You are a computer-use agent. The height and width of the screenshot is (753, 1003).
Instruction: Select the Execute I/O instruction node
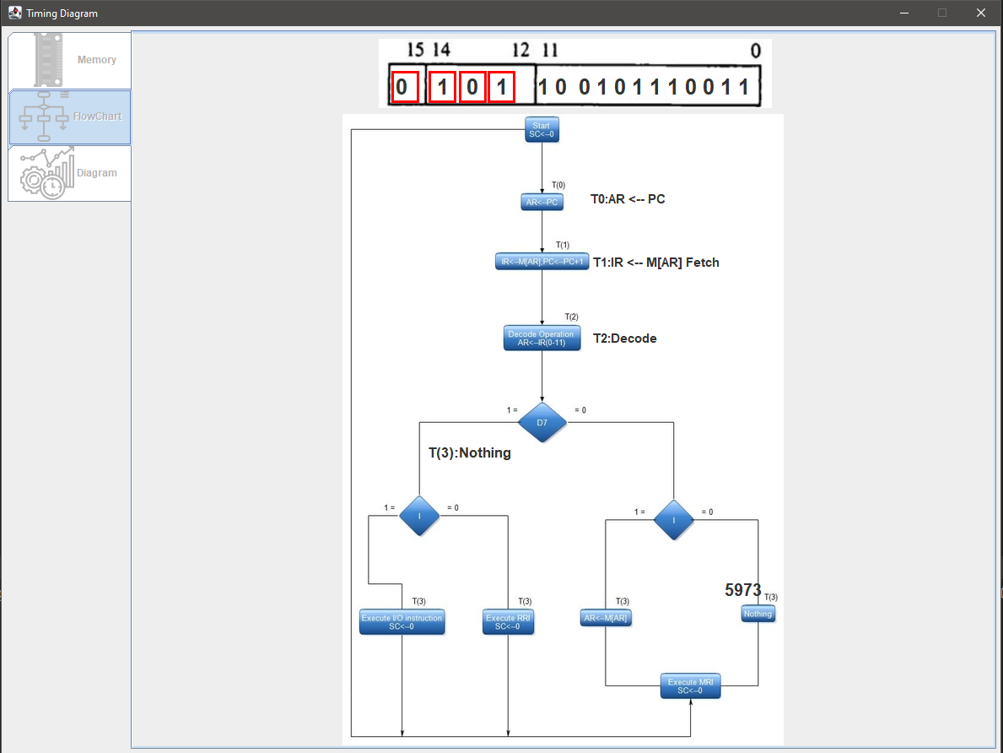(402, 621)
